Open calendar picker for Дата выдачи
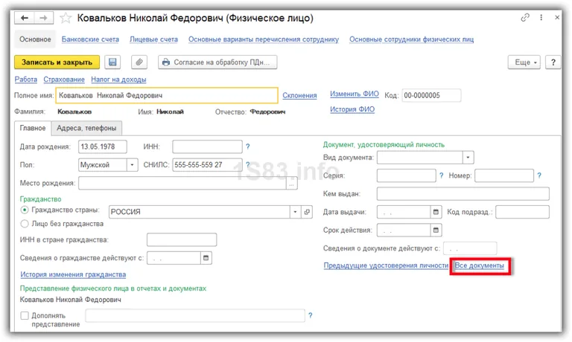572x342 pixels. click(438, 212)
